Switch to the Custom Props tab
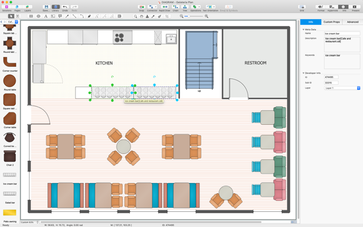363x227 pixels. tap(332, 22)
